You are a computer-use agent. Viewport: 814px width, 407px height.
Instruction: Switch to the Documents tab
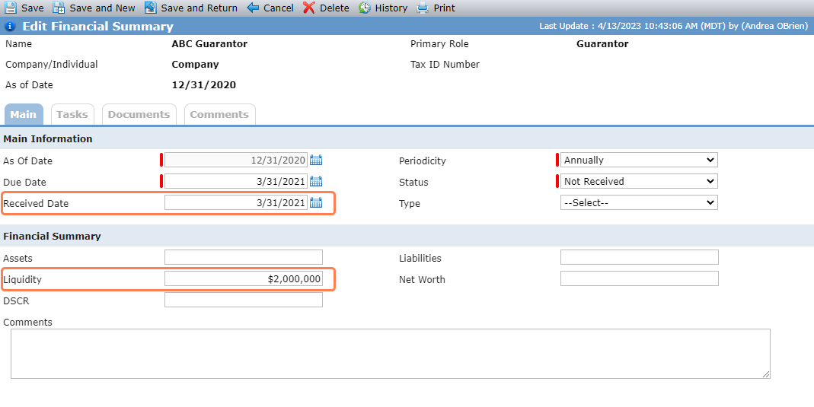[x=139, y=115]
